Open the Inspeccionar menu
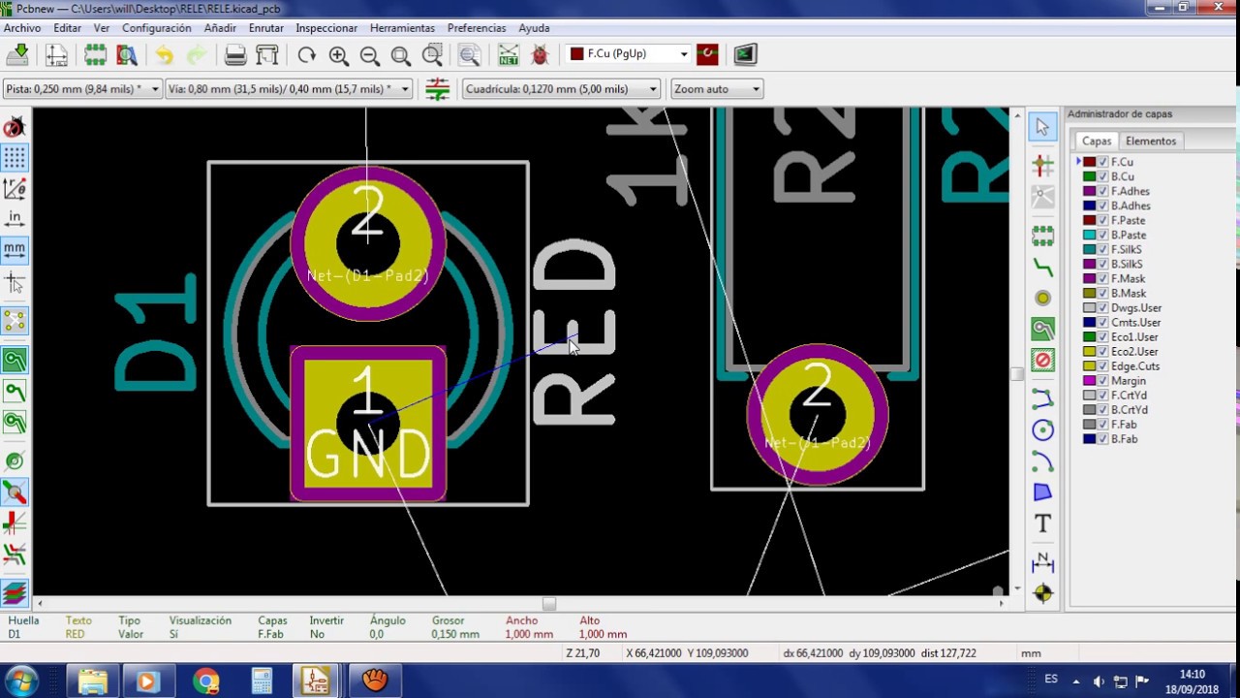 point(326,28)
